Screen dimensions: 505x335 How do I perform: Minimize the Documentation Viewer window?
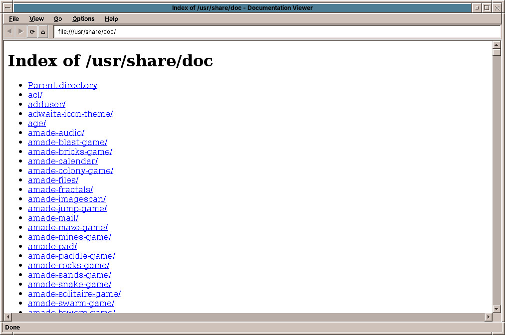[477, 7]
